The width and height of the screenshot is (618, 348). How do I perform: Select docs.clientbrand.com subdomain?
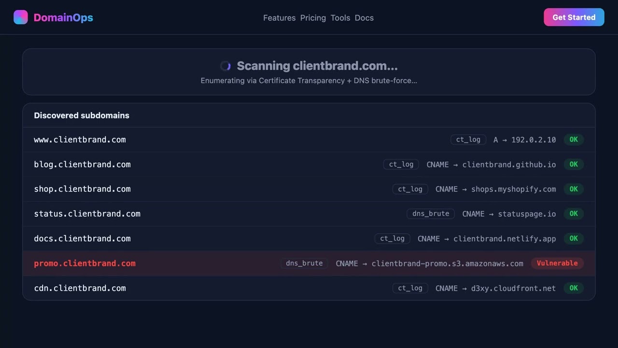click(x=82, y=238)
